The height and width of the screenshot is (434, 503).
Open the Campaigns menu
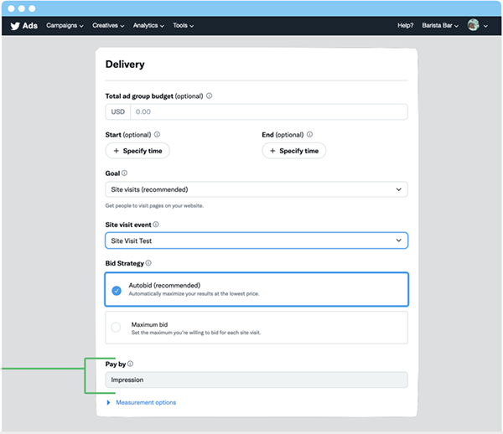pos(65,26)
